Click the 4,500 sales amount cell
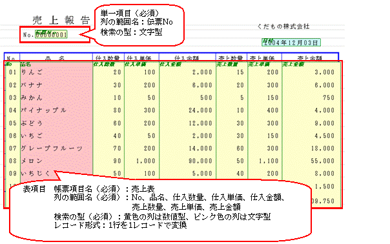 click(x=325, y=136)
